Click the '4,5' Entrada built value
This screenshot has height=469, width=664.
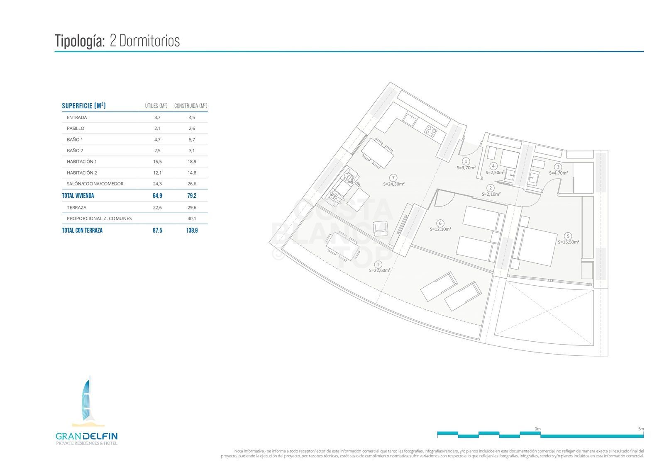192,117
